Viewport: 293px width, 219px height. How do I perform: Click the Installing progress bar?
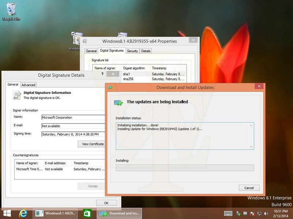point(185,168)
